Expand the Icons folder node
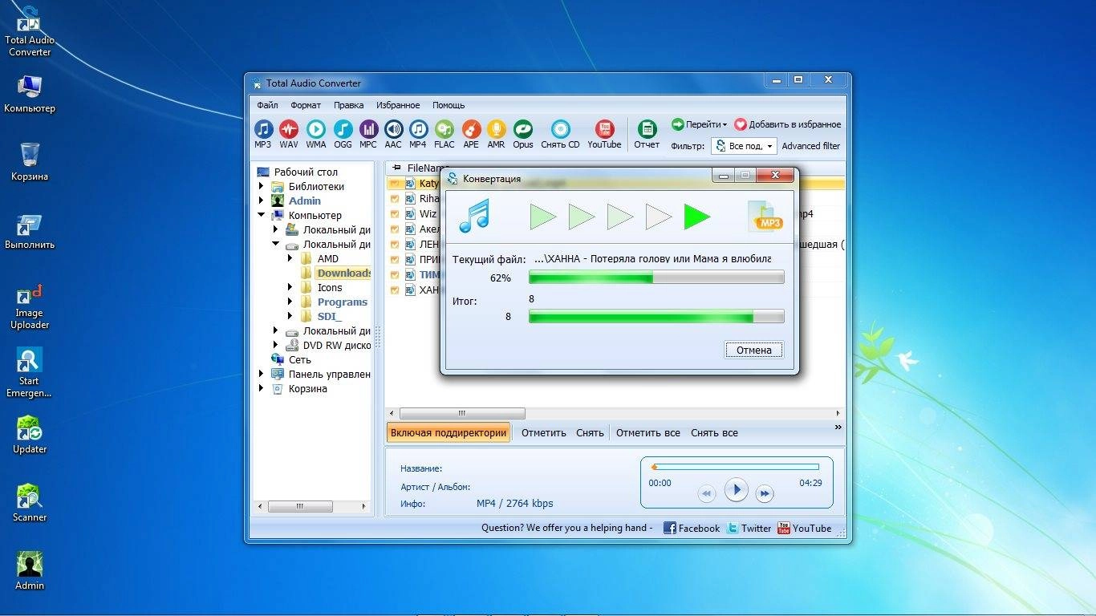 [x=290, y=287]
